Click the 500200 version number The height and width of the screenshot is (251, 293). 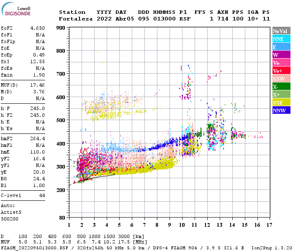10,219
